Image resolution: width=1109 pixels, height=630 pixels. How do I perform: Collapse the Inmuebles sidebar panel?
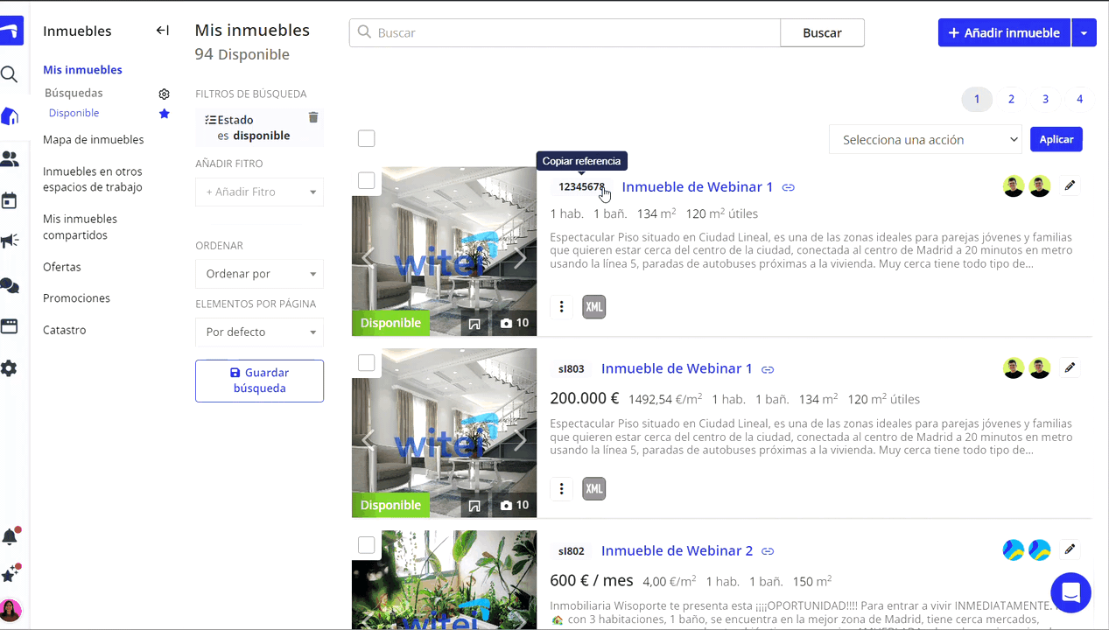tap(163, 31)
